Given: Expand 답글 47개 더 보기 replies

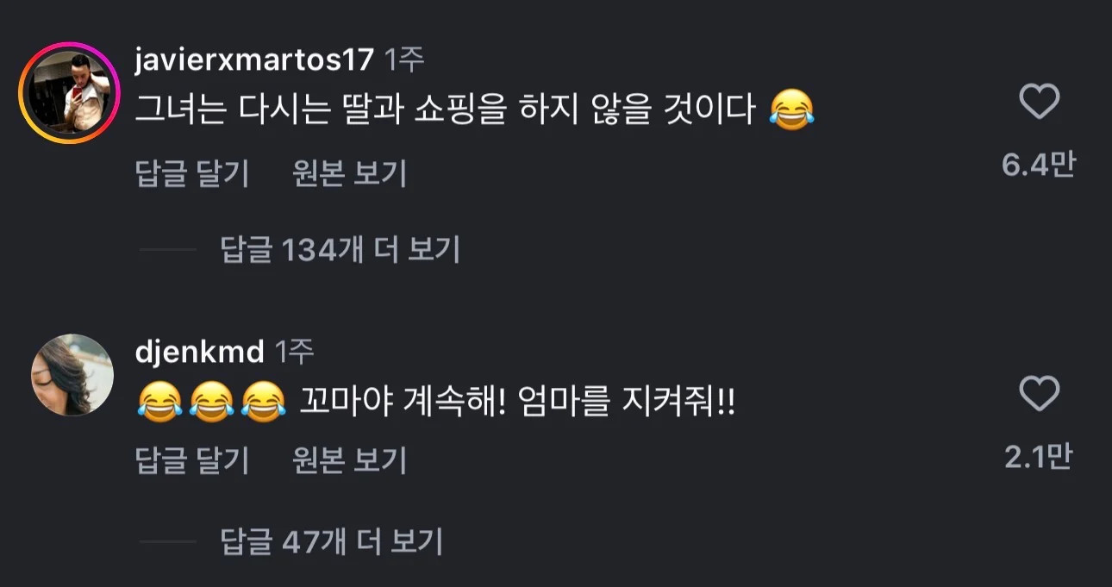Looking at the screenshot, I should pos(331,542).
